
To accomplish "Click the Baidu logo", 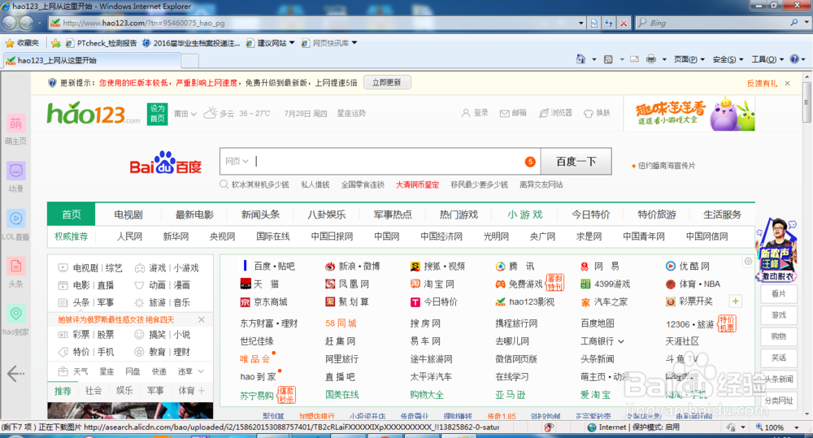I will pyautogui.click(x=165, y=163).
